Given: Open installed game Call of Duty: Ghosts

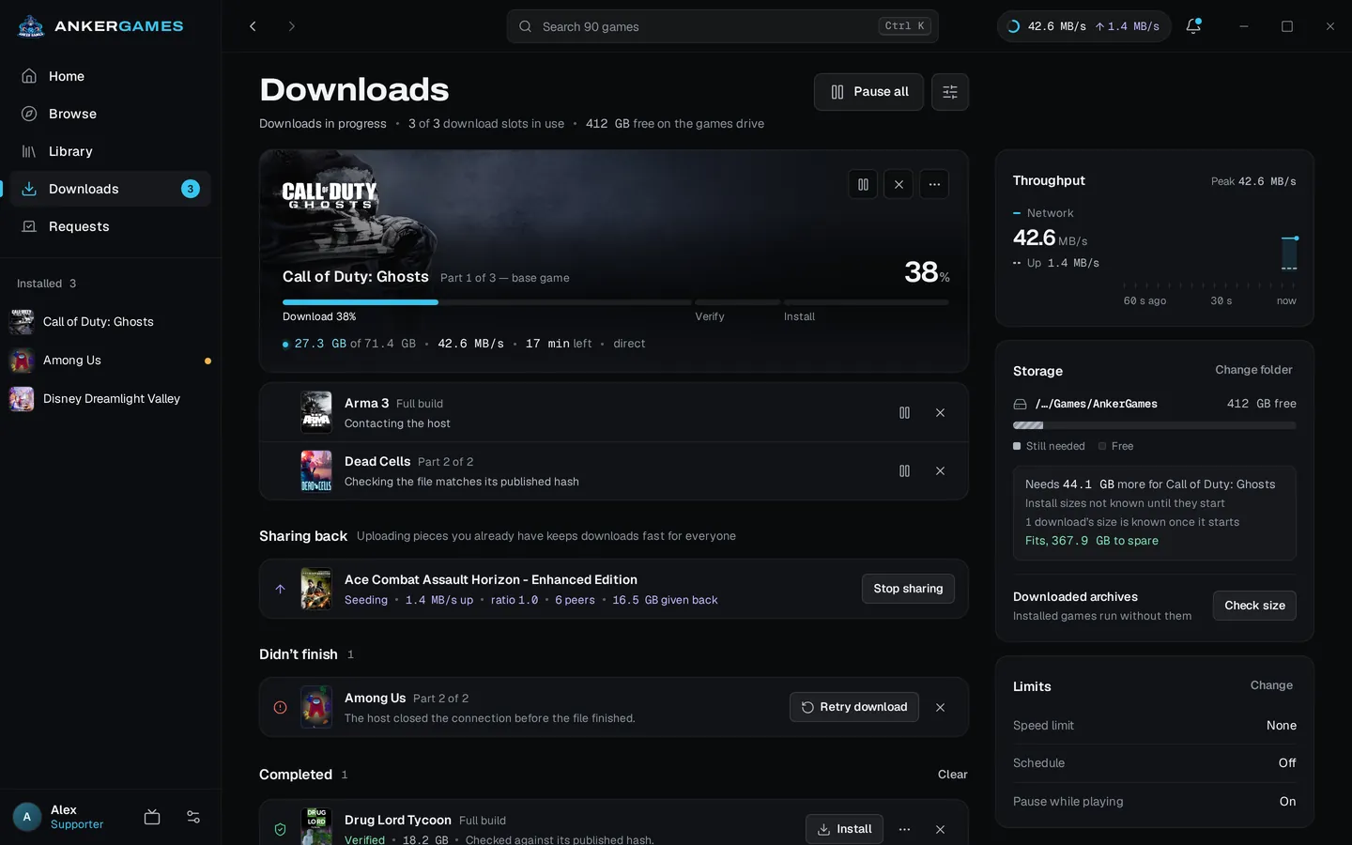Looking at the screenshot, I should pos(111,322).
